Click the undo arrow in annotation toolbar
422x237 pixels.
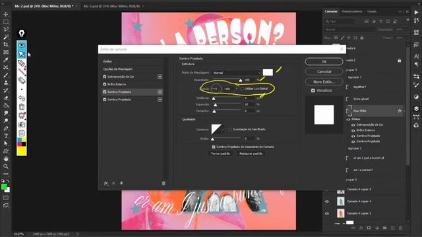click(22, 98)
